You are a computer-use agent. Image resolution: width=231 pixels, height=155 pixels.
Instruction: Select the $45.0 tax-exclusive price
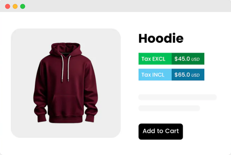point(182,59)
